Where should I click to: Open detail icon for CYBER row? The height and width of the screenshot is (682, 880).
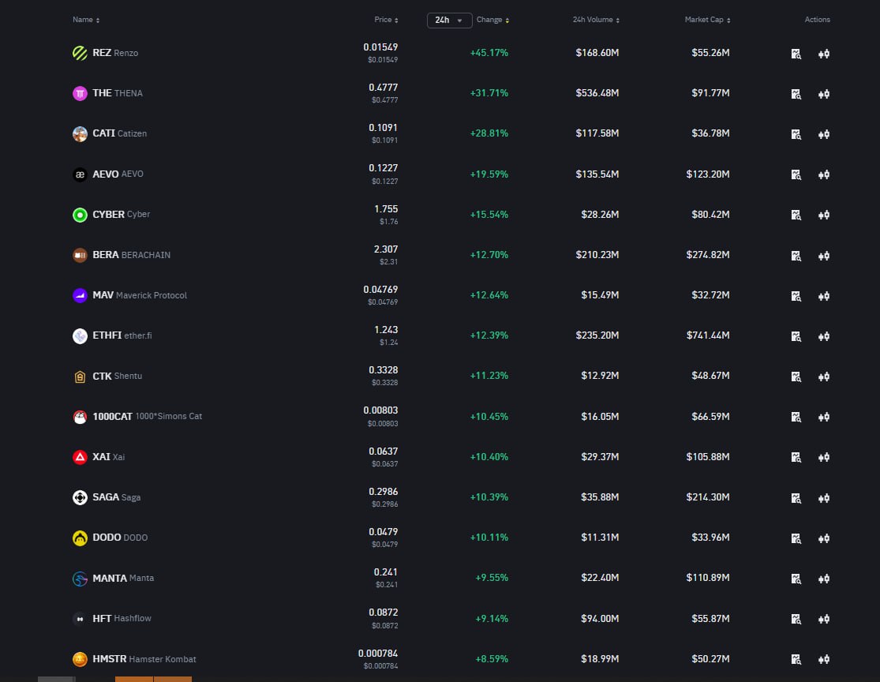[796, 215]
